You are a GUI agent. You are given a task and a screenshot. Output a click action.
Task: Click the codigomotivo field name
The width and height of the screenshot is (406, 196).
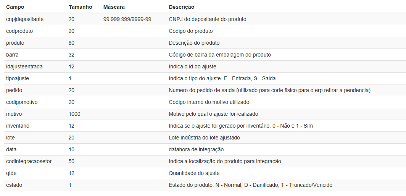[22, 102]
